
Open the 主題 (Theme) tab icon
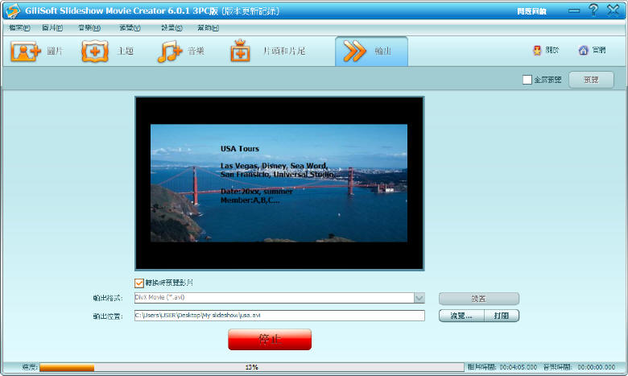tap(95, 51)
